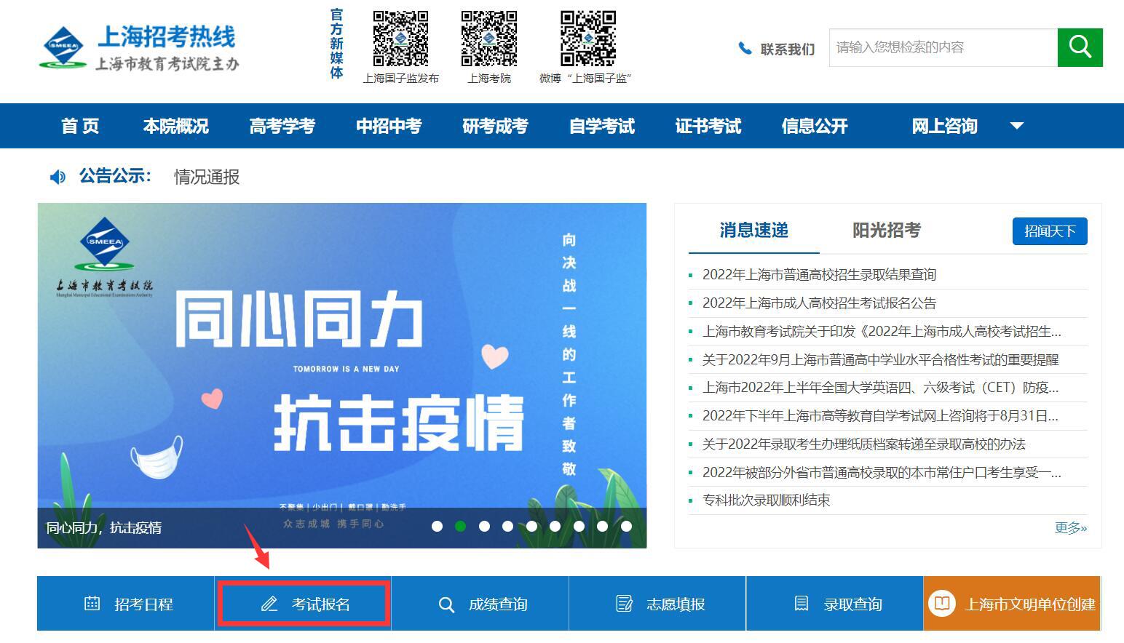1124x643 pixels.
Task: Click the green search magnifier button
Action: (1080, 47)
